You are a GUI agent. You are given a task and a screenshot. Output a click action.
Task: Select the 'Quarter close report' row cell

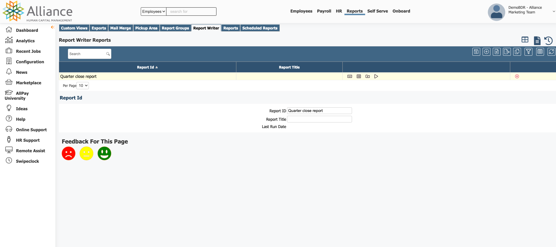click(147, 76)
